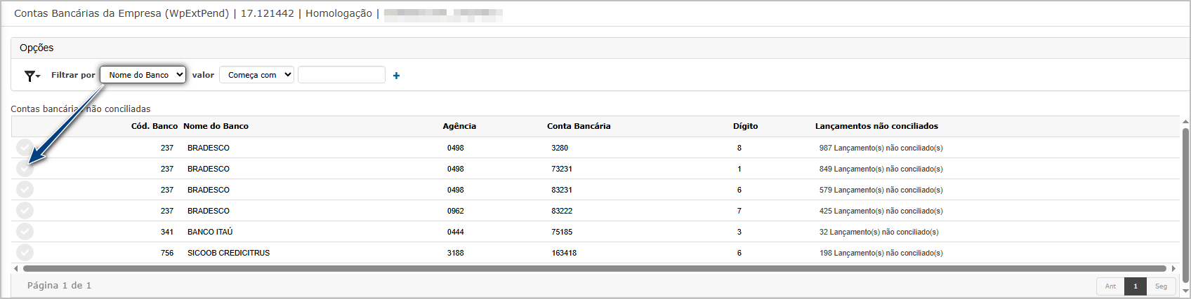Select check icon for Bradesco account 83222
Image resolution: width=1191 pixels, height=299 pixels.
[x=25, y=211]
